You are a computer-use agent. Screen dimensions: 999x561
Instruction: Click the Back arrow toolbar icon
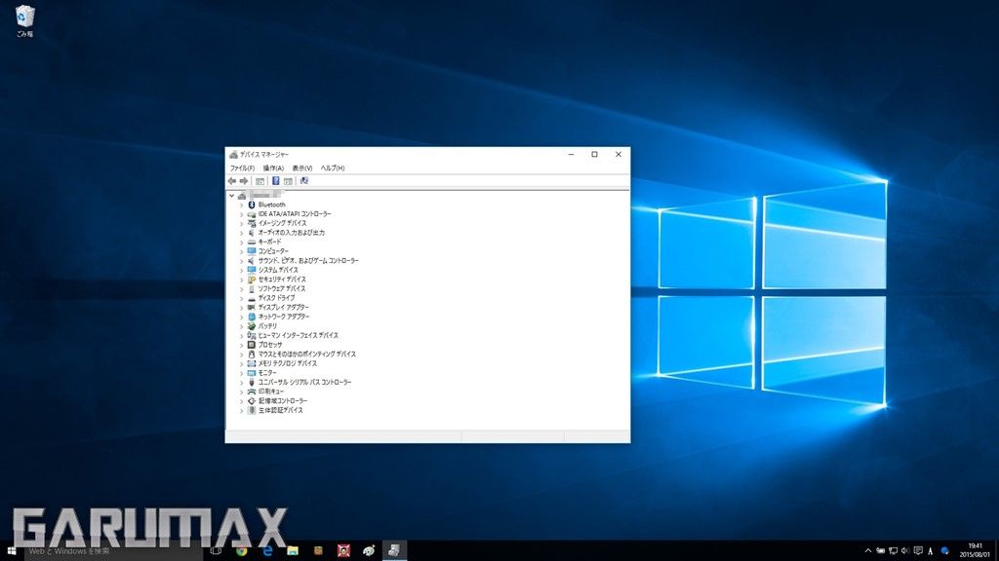(x=232, y=181)
